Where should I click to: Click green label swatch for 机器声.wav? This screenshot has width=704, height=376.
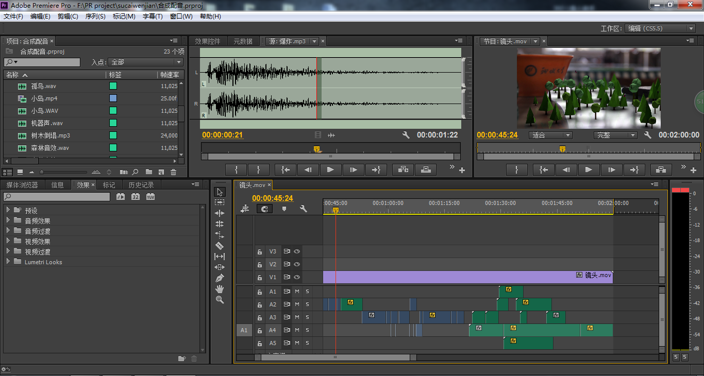point(113,123)
